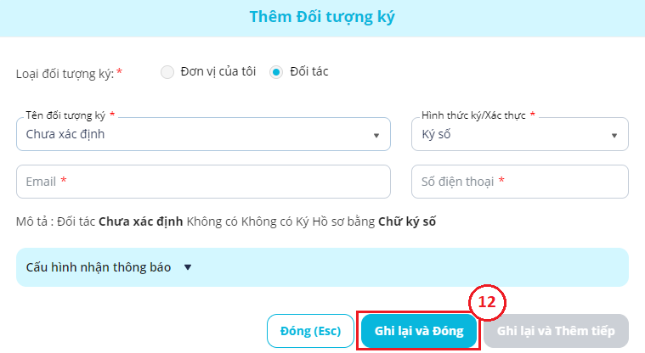Click the bold "Chữ ký số" description text
The width and height of the screenshot is (645, 353).
point(407,222)
